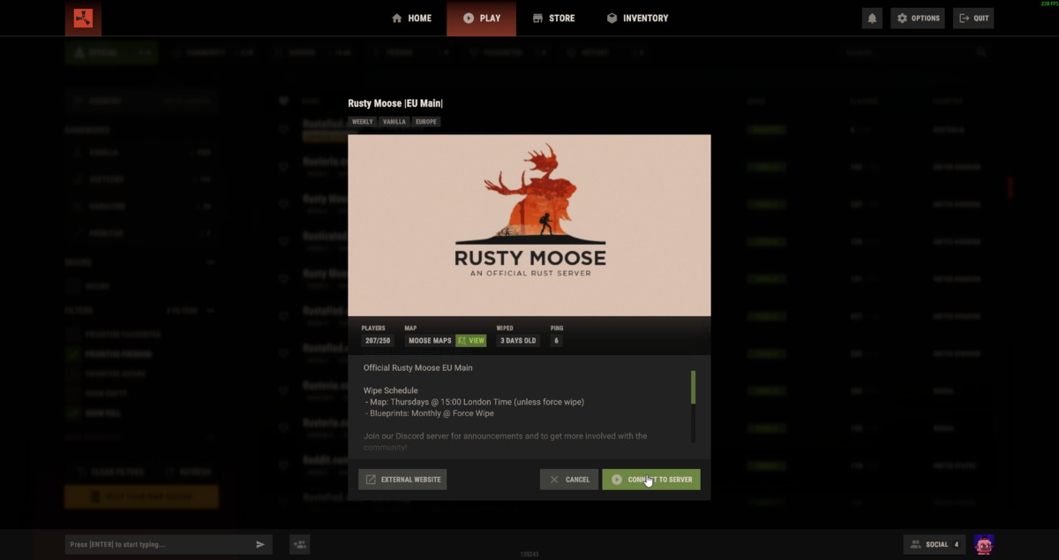Click the 'Wipe Schedule' description heading
This screenshot has height=560, width=1059.
coord(391,390)
